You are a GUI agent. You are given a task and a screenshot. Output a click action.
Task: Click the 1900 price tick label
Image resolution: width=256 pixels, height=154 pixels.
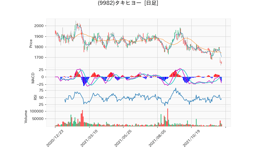pyautogui.click(x=39, y=36)
